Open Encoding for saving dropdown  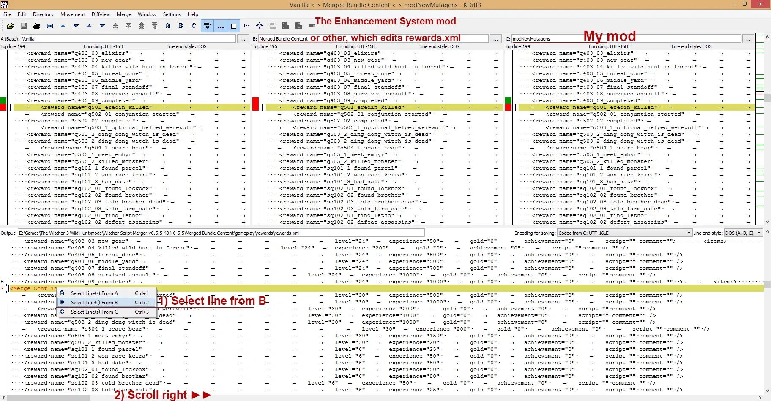point(624,233)
